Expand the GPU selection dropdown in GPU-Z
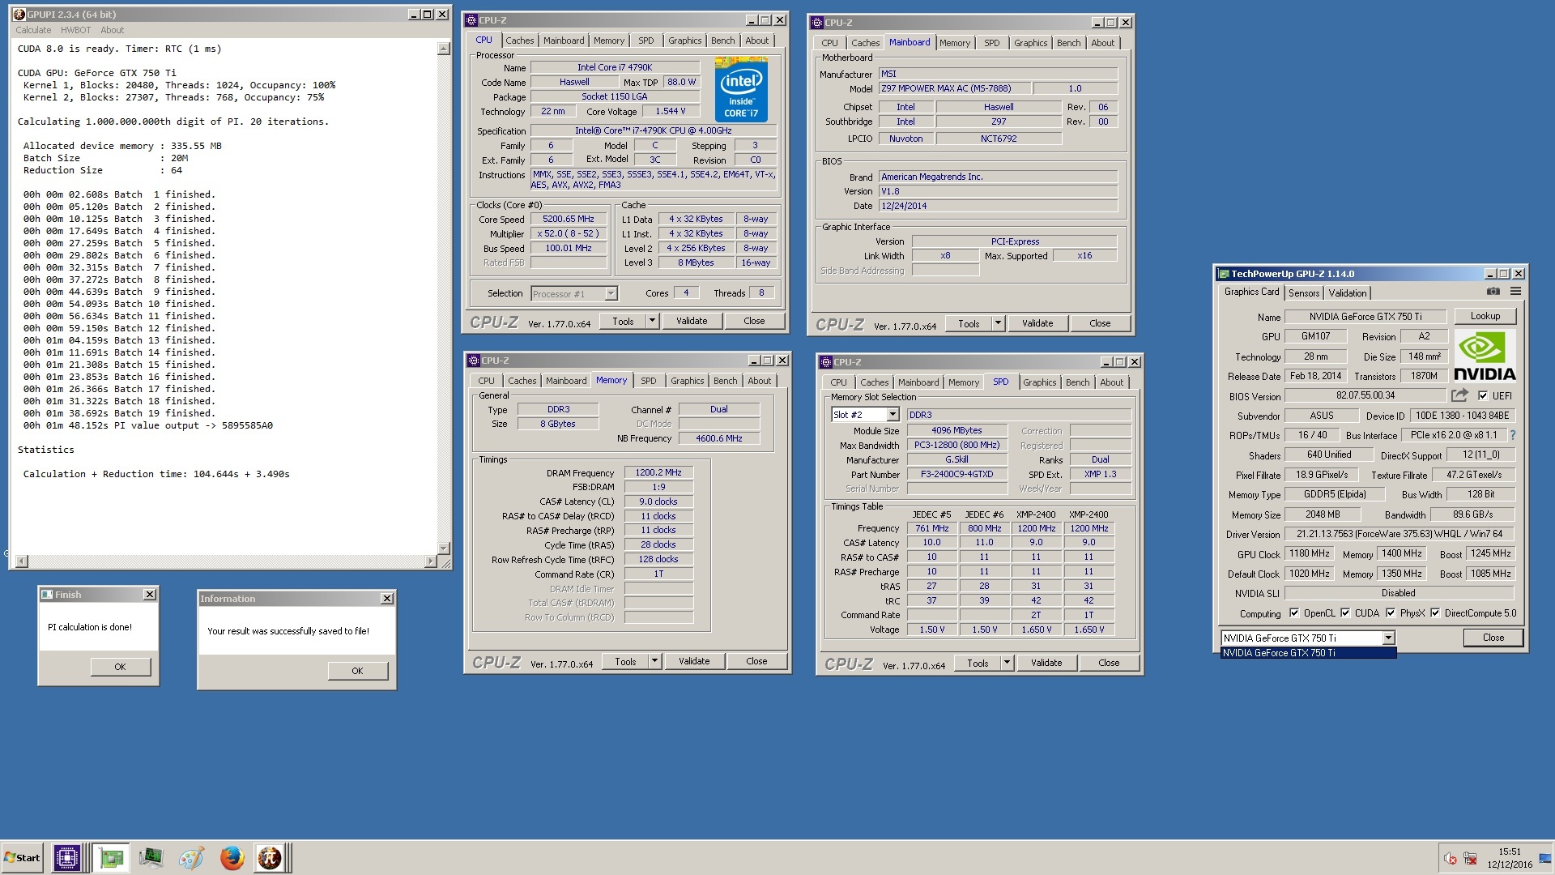This screenshot has height=875, width=1555. coord(1388,638)
